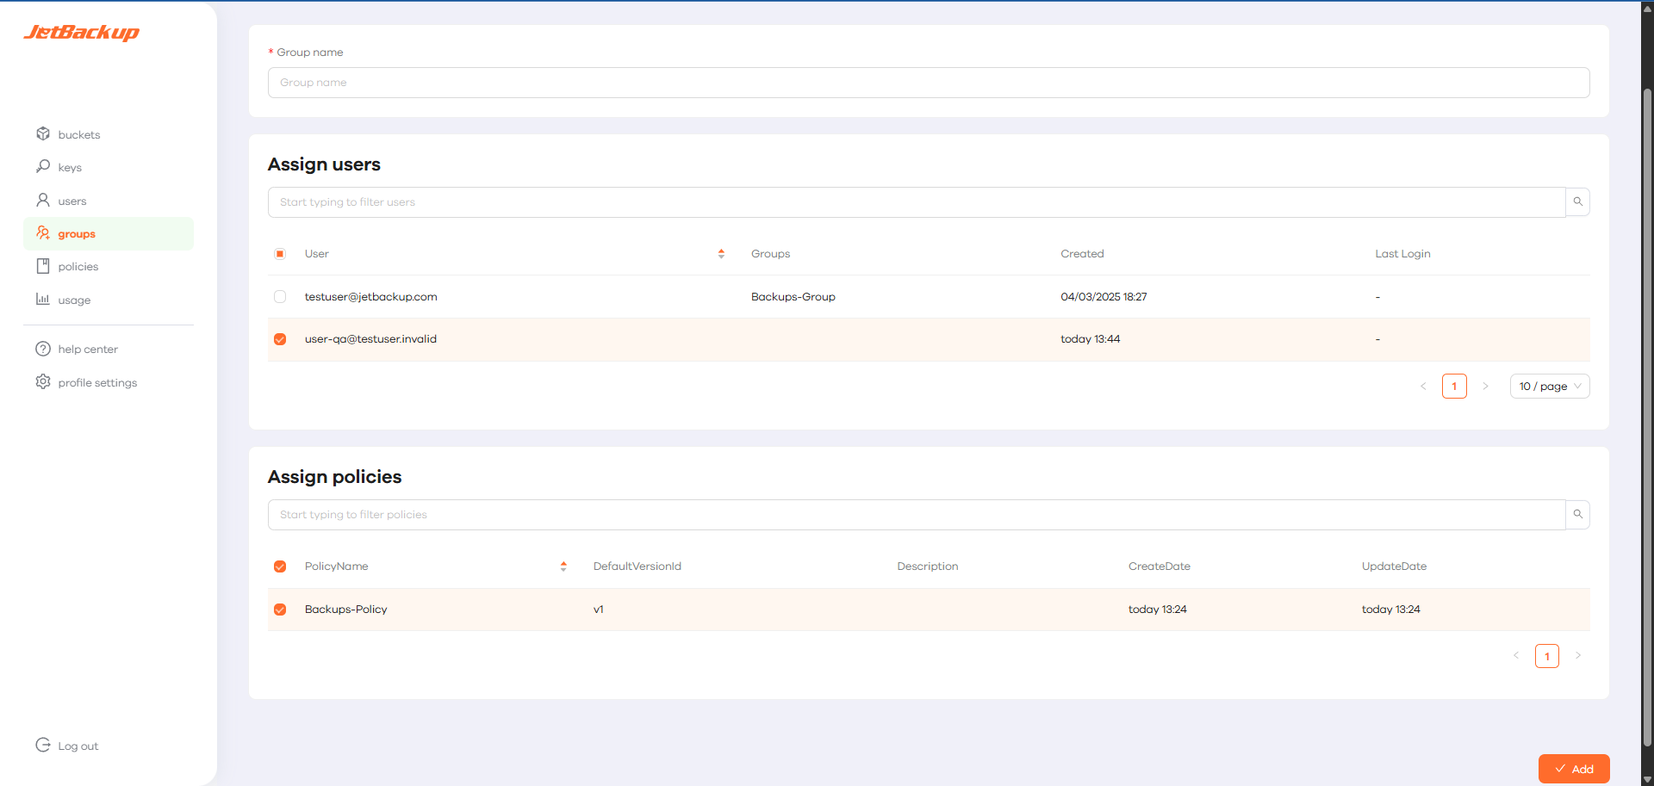Click v1 version cell
Image resolution: width=1654 pixels, height=786 pixels.
(598, 610)
